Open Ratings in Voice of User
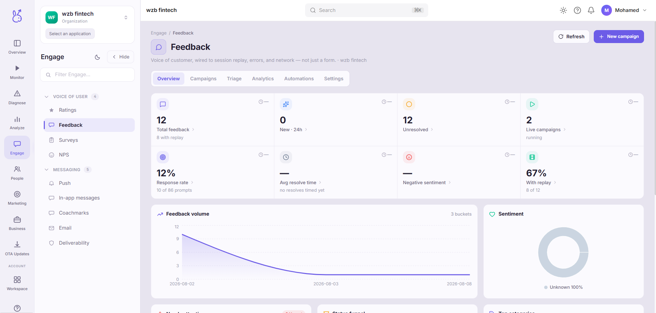This screenshot has height=313, width=656. [89, 110]
